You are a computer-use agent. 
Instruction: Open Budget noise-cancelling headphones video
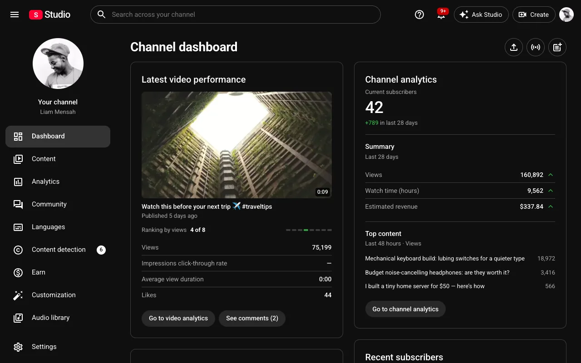click(437, 273)
